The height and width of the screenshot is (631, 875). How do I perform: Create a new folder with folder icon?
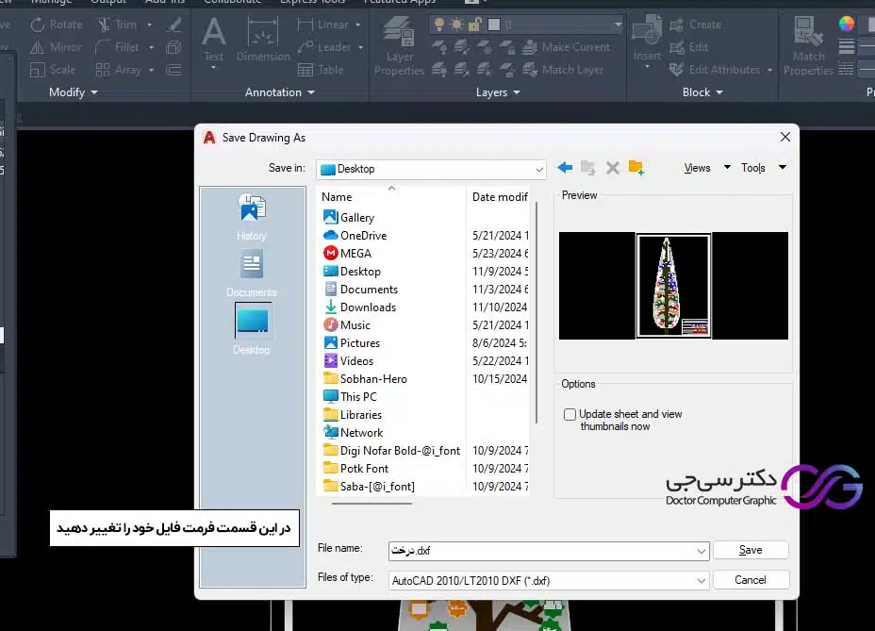(x=636, y=168)
